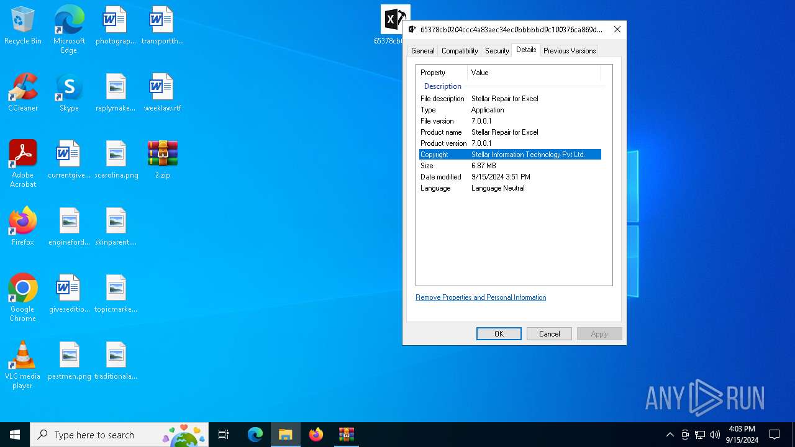Click the OK button
The height and width of the screenshot is (447, 795).
[x=499, y=333]
